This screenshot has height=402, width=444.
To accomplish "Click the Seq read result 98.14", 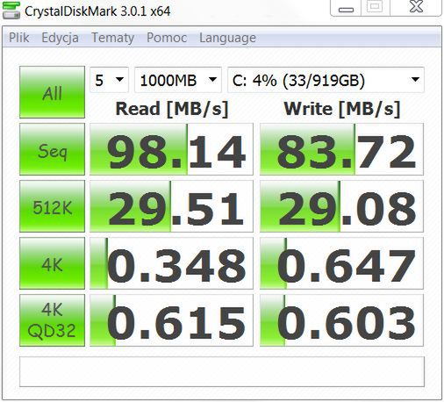I will pyautogui.click(x=171, y=149).
